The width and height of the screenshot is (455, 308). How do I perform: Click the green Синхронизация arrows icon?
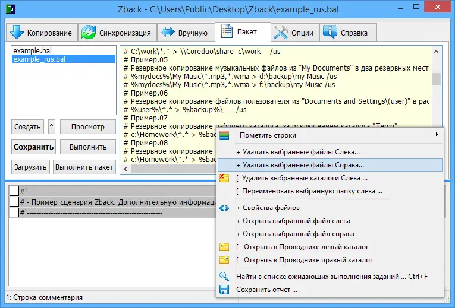tap(89, 32)
